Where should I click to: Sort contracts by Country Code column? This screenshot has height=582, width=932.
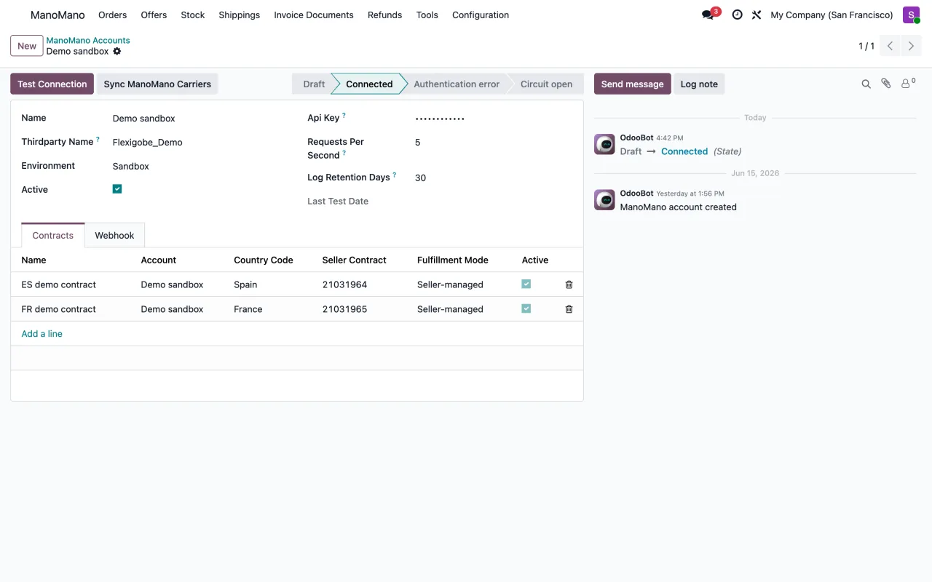tap(264, 260)
